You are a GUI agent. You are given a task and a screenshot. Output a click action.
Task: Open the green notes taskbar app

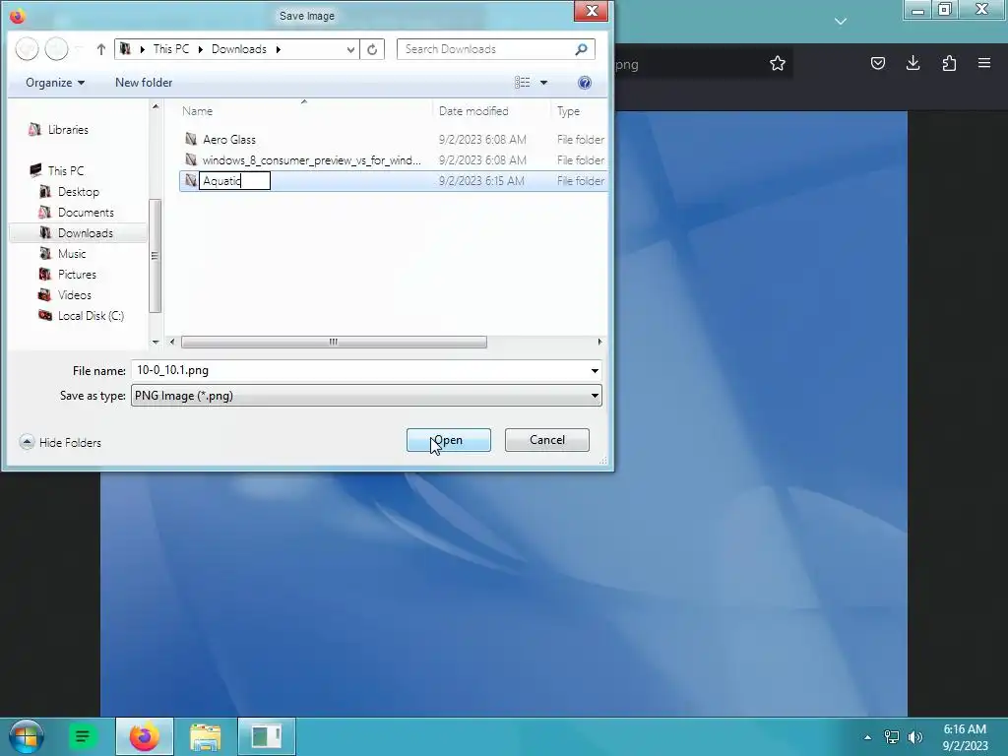point(83,736)
